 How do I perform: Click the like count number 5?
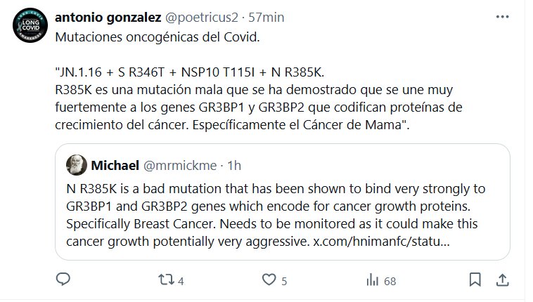point(284,281)
